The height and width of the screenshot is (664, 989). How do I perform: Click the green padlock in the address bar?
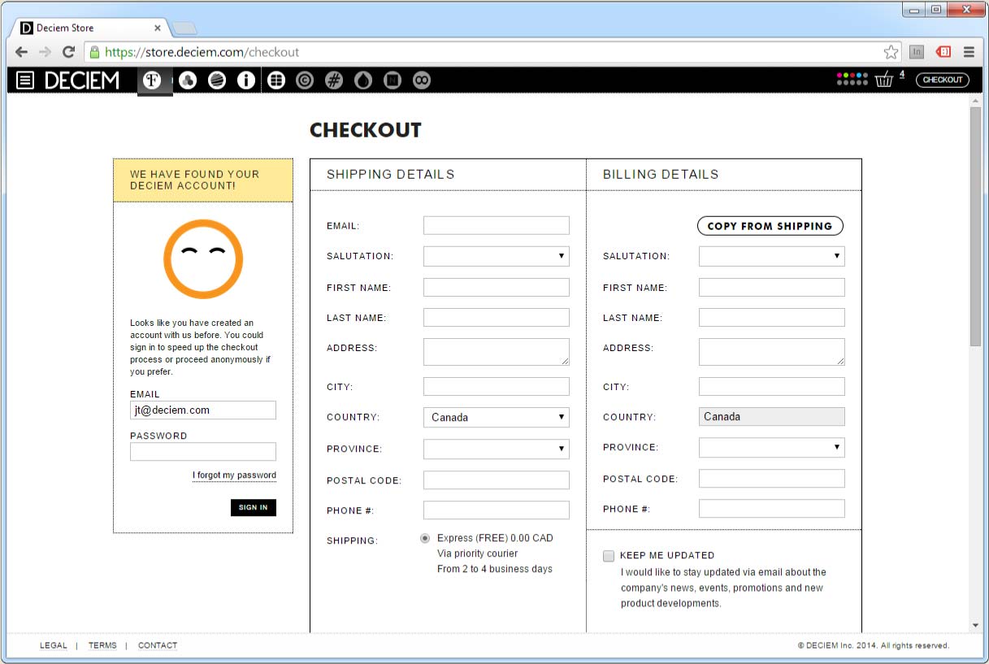click(x=95, y=52)
